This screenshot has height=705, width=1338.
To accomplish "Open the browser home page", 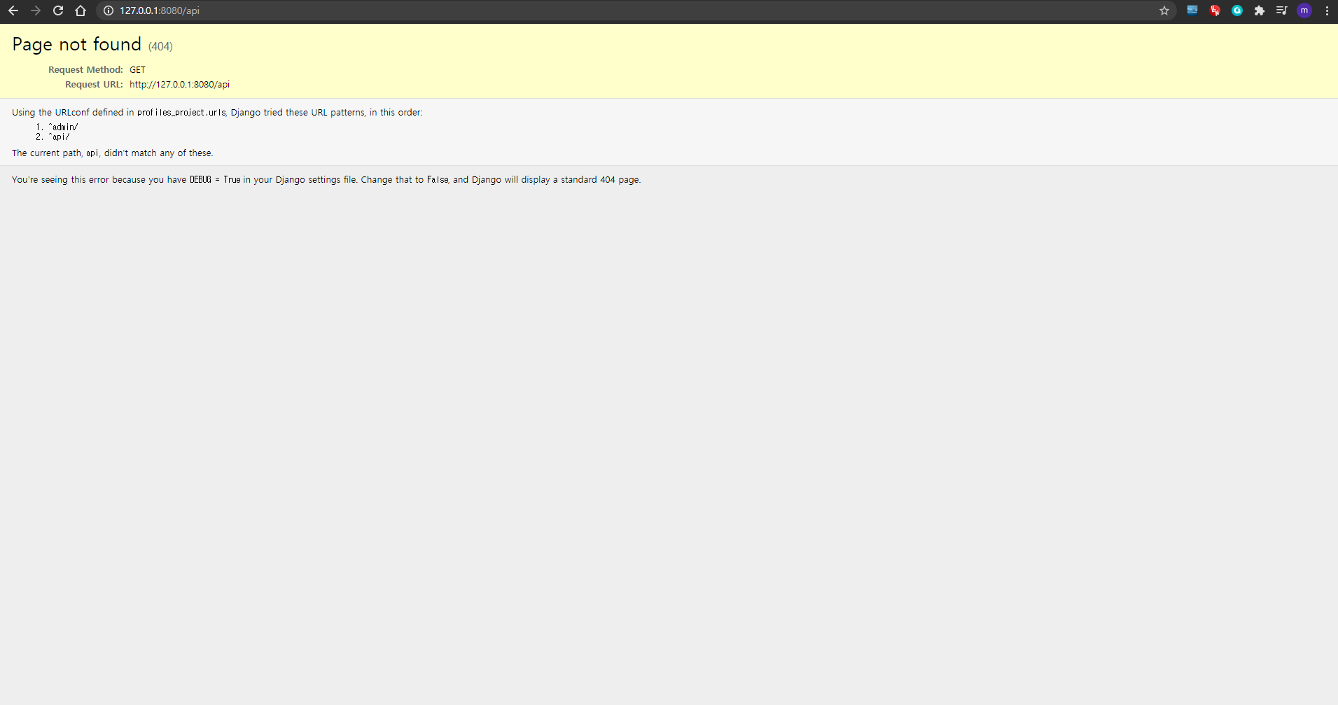I will coord(81,11).
